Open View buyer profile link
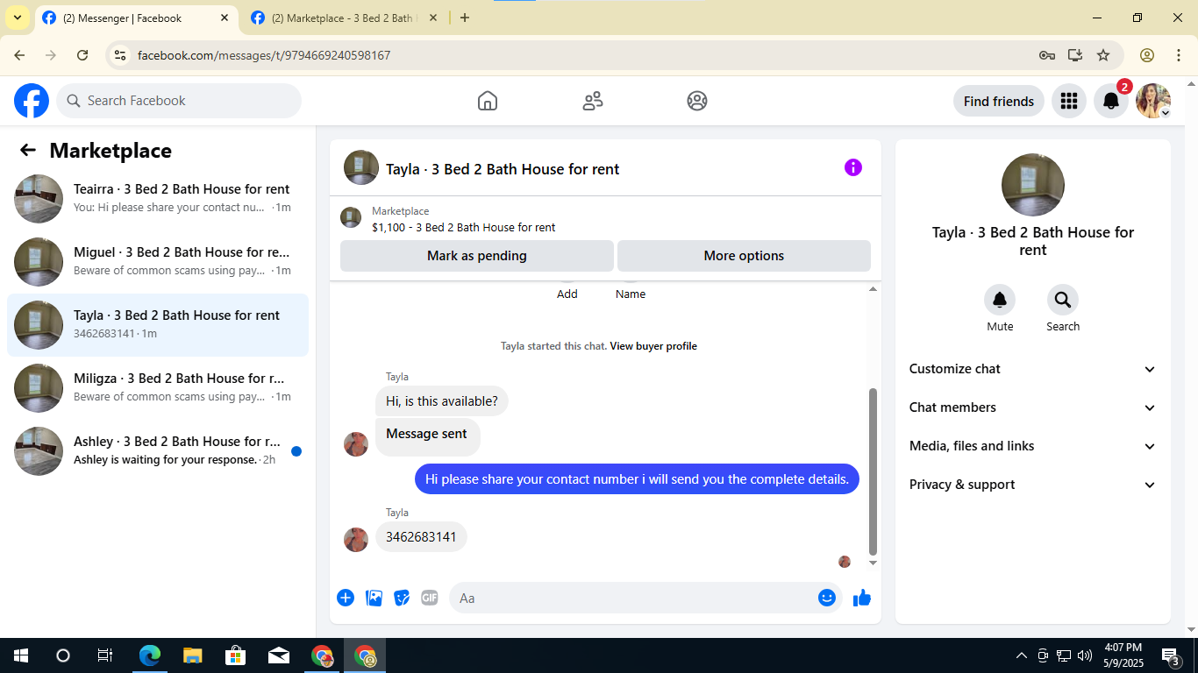The width and height of the screenshot is (1198, 673). (653, 346)
